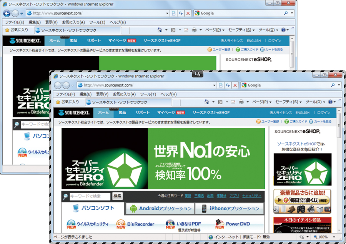Click the Forward arrow in the front window
The height and width of the screenshot is (244, 346).
point(66,85)
